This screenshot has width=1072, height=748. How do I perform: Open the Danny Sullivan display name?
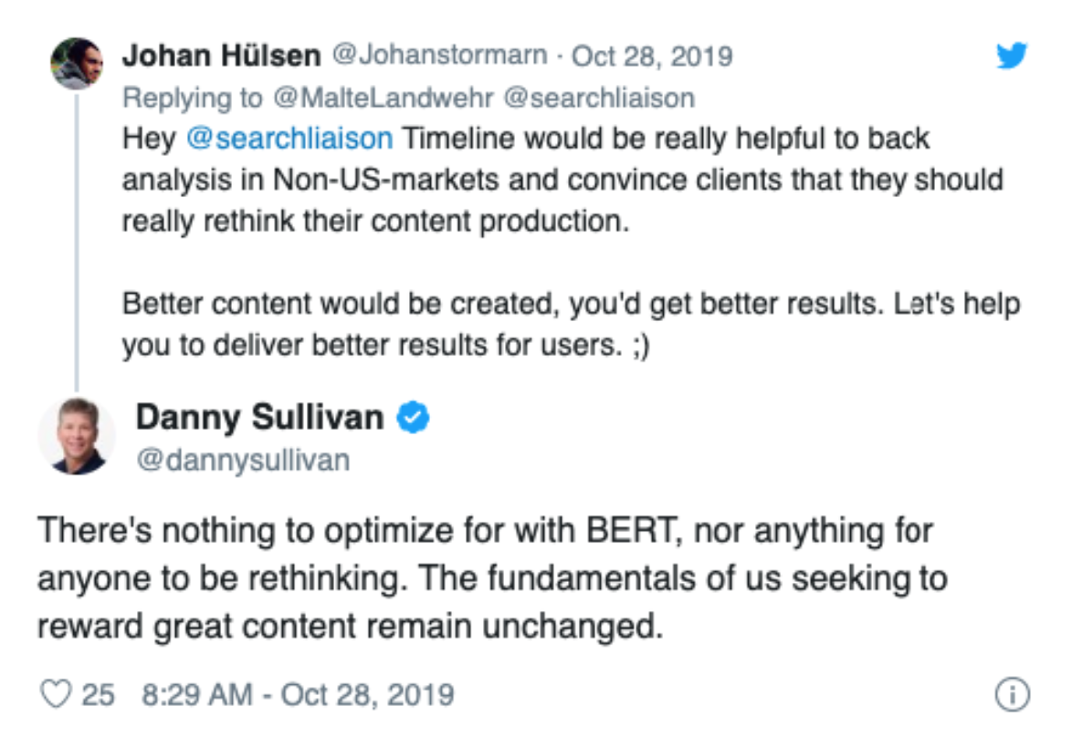tap(260, 417)
